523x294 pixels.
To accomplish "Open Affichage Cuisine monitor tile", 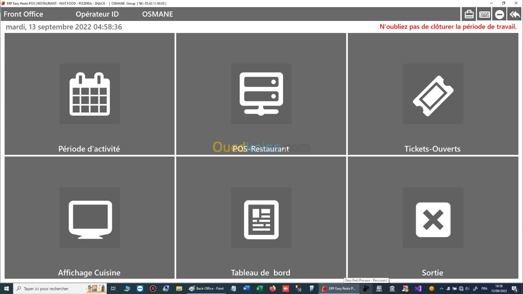I will click(90, 218).
